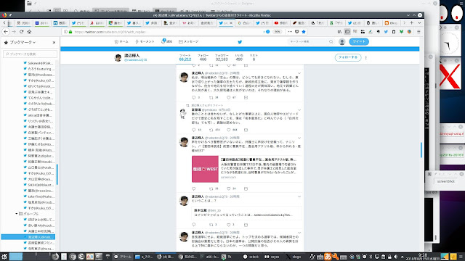This screenshot has height=261, width=465.
Task: Like the Sankei WEST link tweet
Action: pyautogui.click(x=229, y=188)
